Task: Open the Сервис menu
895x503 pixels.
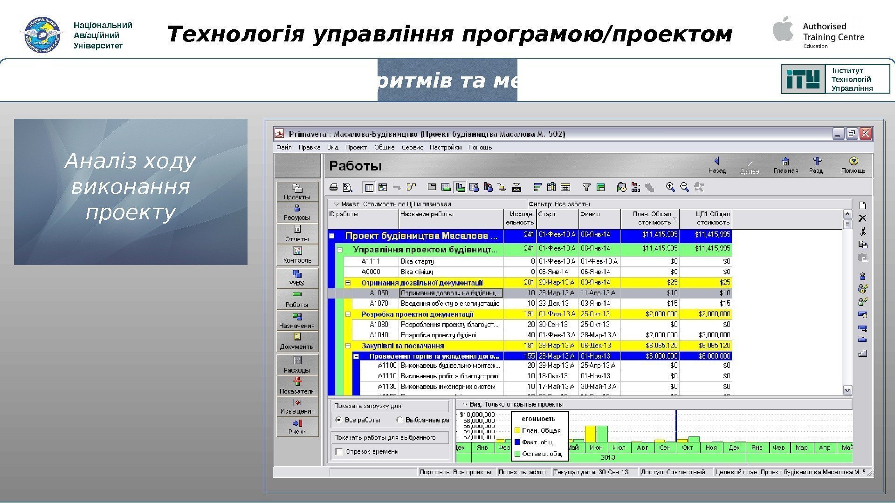Action: pos(412,147)
